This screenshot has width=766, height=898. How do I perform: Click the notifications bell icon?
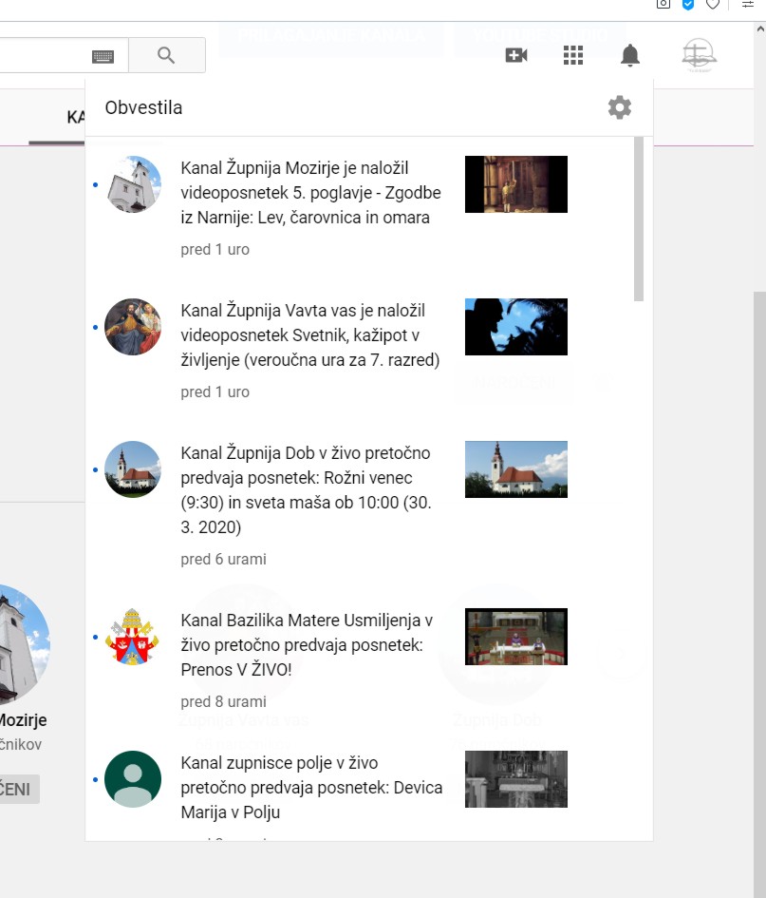pos(630,56)
